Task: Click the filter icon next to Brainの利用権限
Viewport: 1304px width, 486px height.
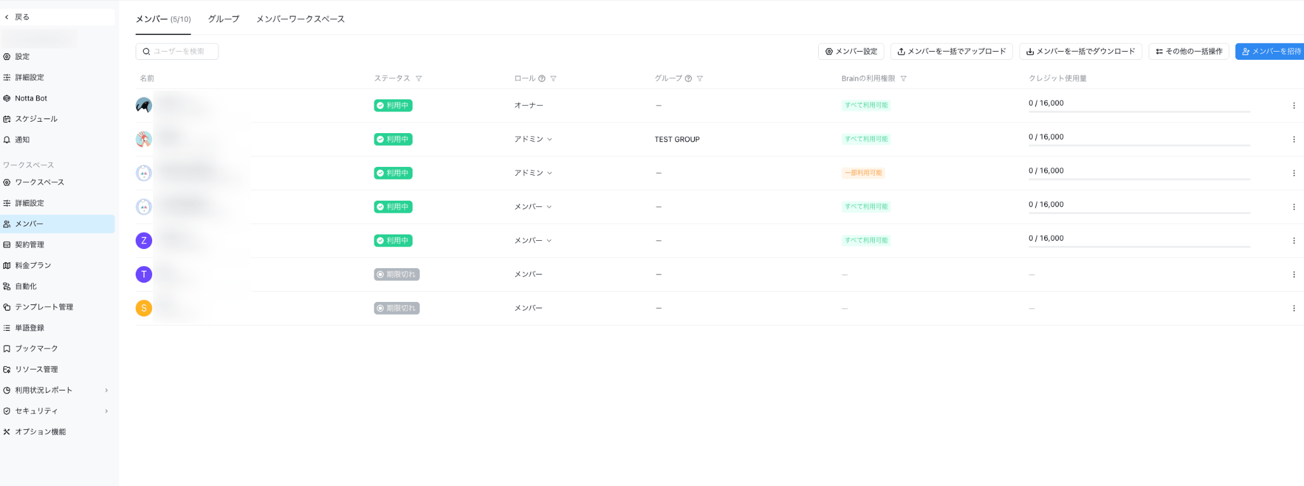Action: click(904, 78)
